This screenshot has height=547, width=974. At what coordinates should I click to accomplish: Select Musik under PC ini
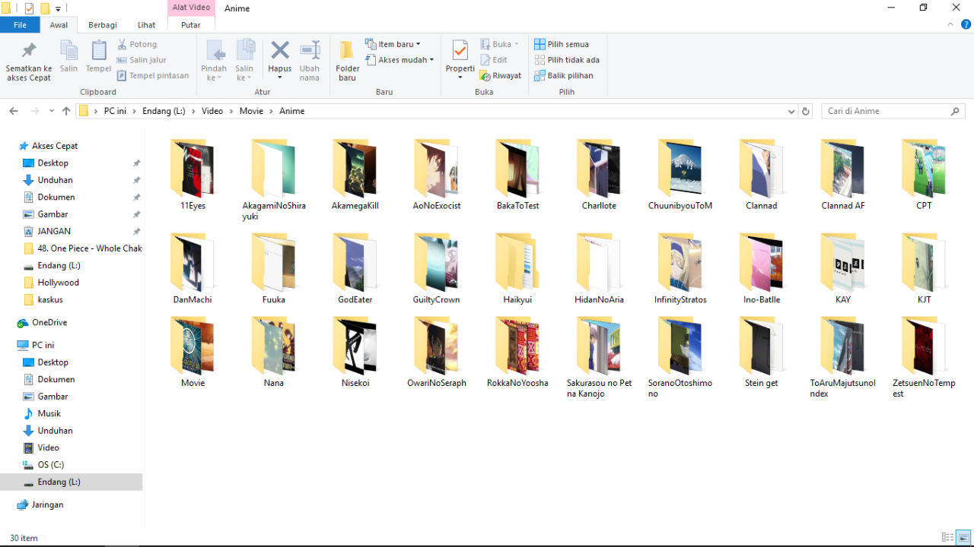click(49, 413)
